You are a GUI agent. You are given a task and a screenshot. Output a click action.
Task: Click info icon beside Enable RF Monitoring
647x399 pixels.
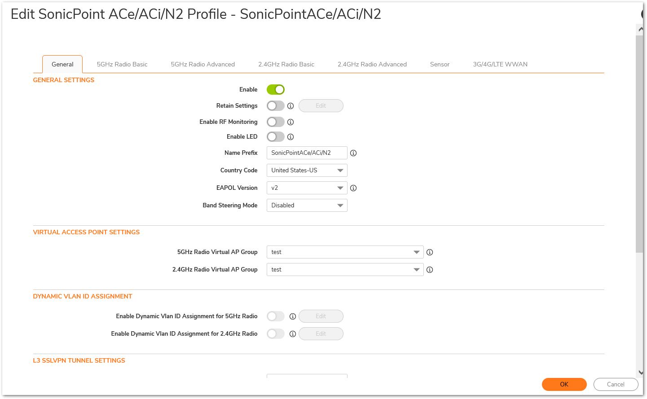(x=290, y=122)
